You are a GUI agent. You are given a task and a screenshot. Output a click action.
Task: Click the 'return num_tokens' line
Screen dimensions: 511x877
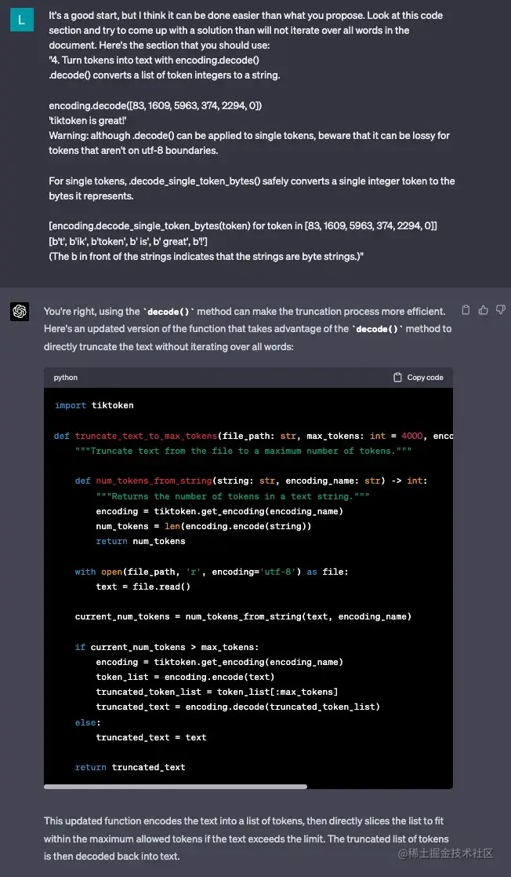point(141,542)
